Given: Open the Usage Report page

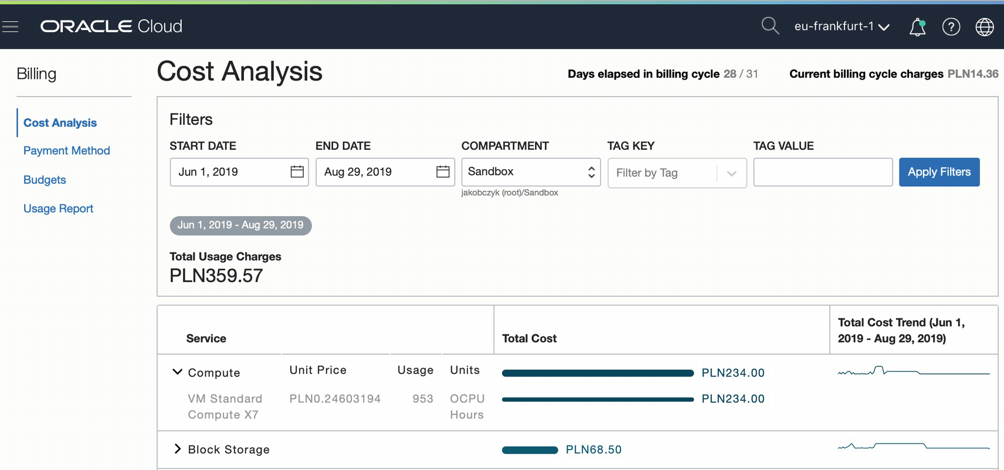Looking at the screenshot, I should coord(58,208).
